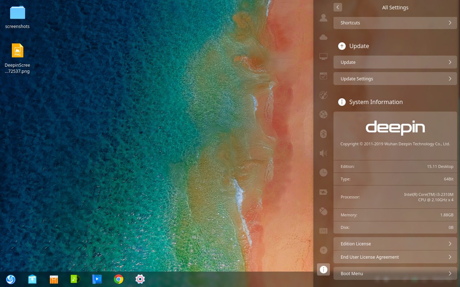Open Mouse settings in sidebar

323,211
